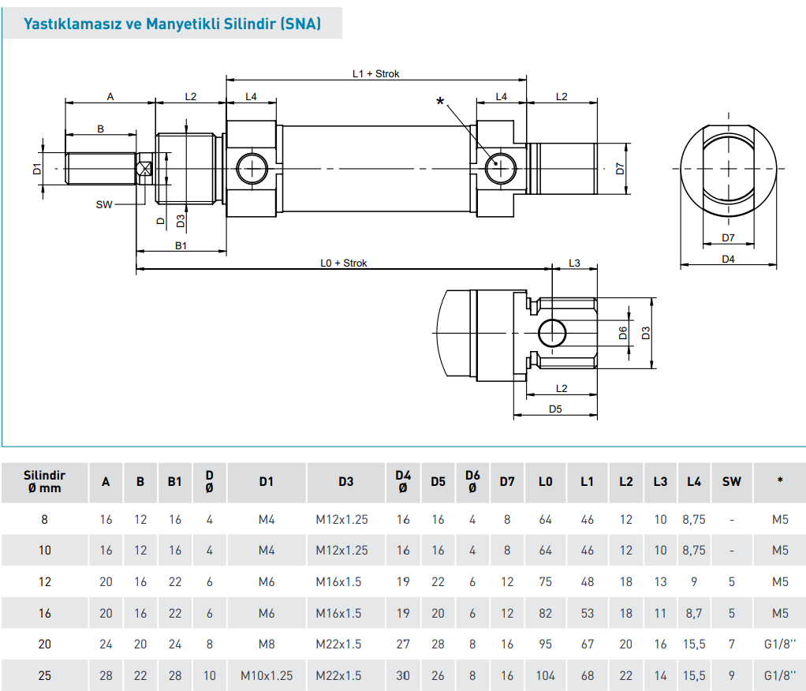This screenshot has height=691, width=806.
Task: Click the L3 label in the detail view
Action: point(574,263)
